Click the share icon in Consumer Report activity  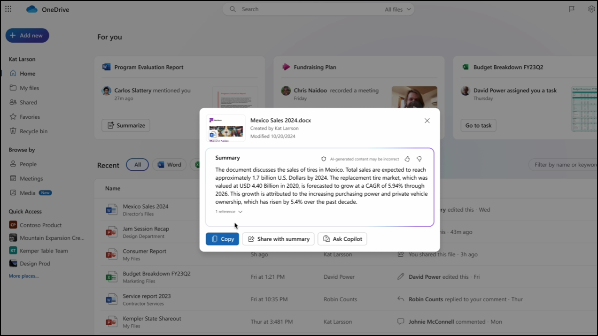[x=401, y=254]
